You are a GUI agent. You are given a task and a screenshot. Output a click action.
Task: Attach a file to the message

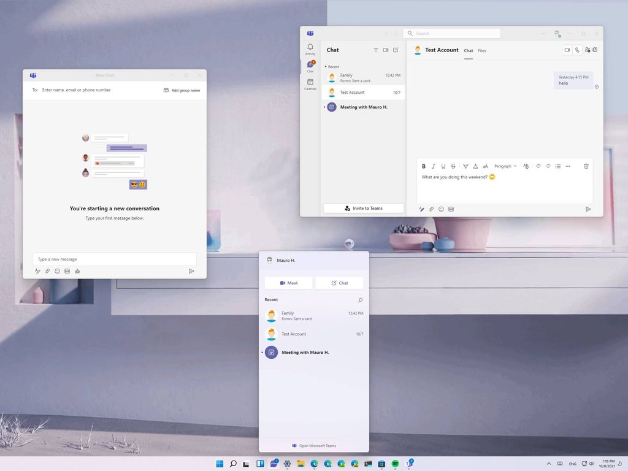(x=431, y=209)
